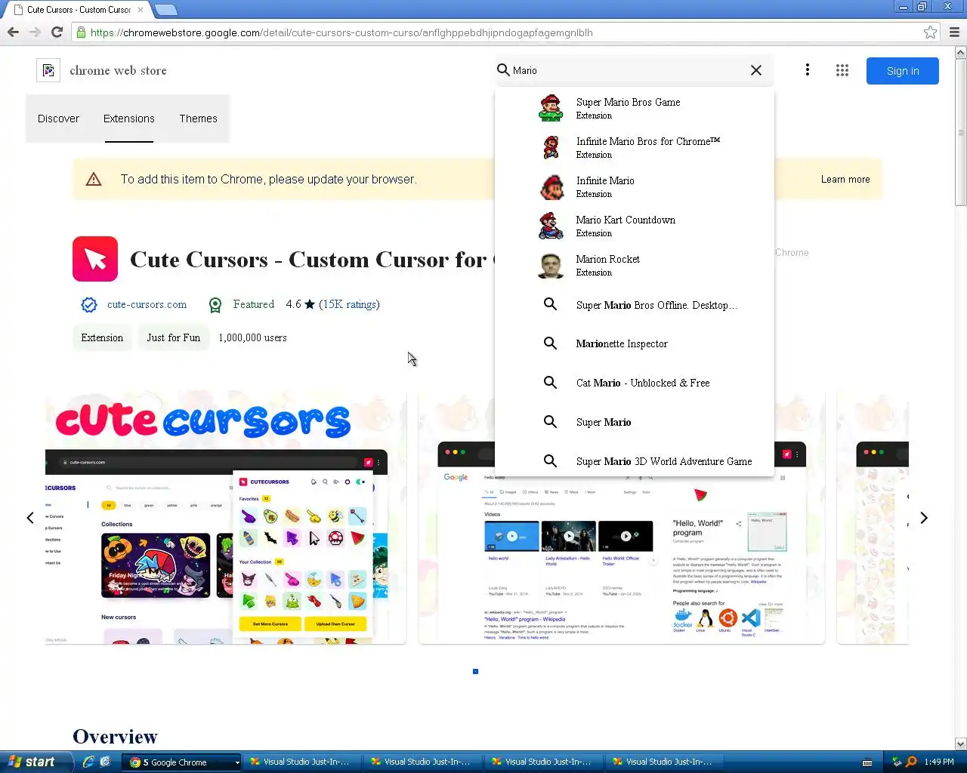Open the three-dot more options menu
Screen dimensions: 967x773
[x=808, y=70]
